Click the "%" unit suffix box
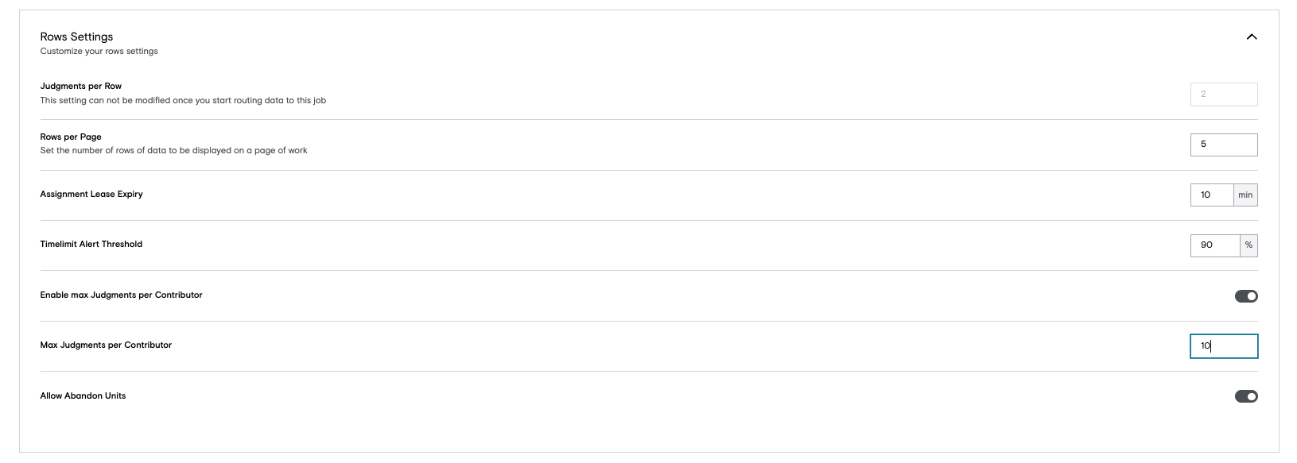The width and height of the screenshot is (1297, 463). click(x=1248, y=245)
